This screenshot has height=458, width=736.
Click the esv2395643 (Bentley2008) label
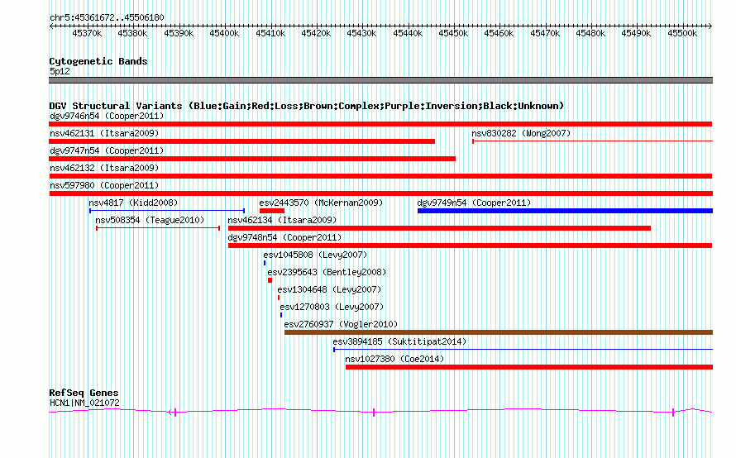pyautogui.click(x=327, y=272)
